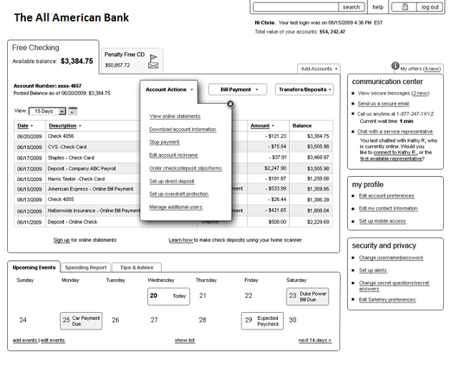
Task: Click the lock icon beside log out
Action: (x=405, y=6)
